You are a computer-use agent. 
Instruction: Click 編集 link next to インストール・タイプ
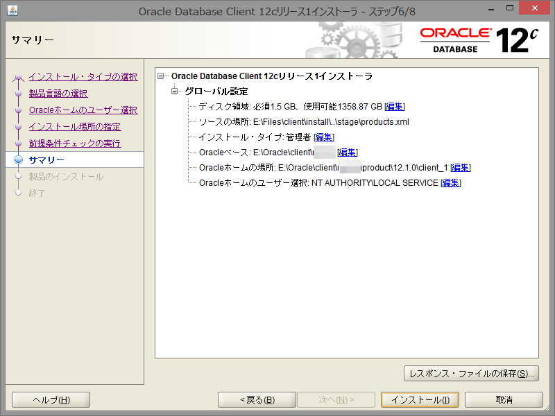click(x=324, y=137)
